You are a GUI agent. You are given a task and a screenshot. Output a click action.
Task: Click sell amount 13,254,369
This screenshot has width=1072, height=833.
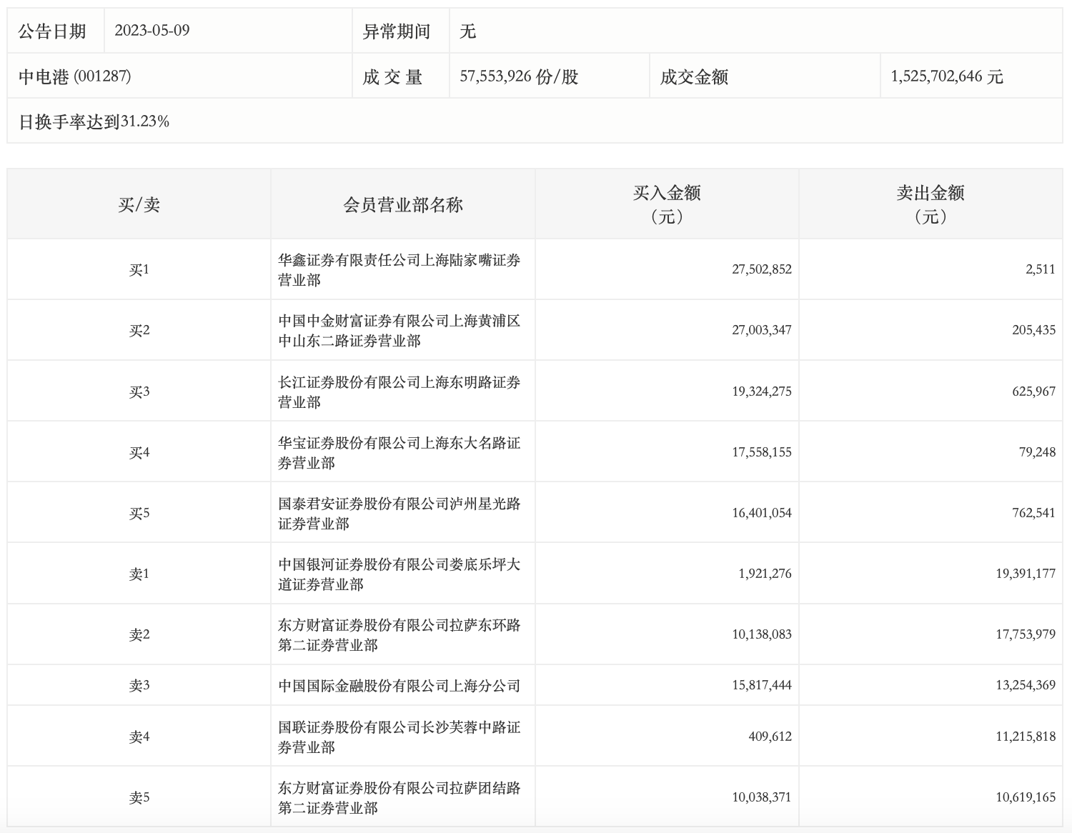pos(1026,685)
